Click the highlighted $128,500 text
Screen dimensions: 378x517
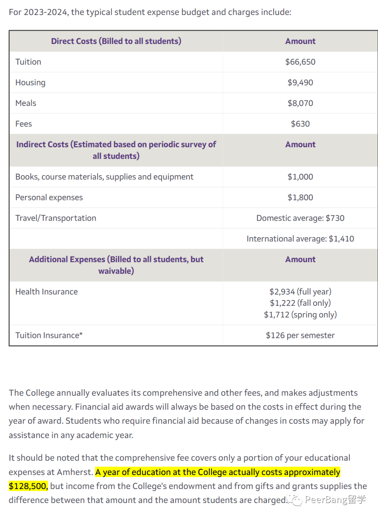tap(28, 486)
